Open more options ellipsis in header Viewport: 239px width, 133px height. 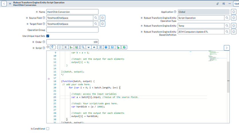(230, 4)
